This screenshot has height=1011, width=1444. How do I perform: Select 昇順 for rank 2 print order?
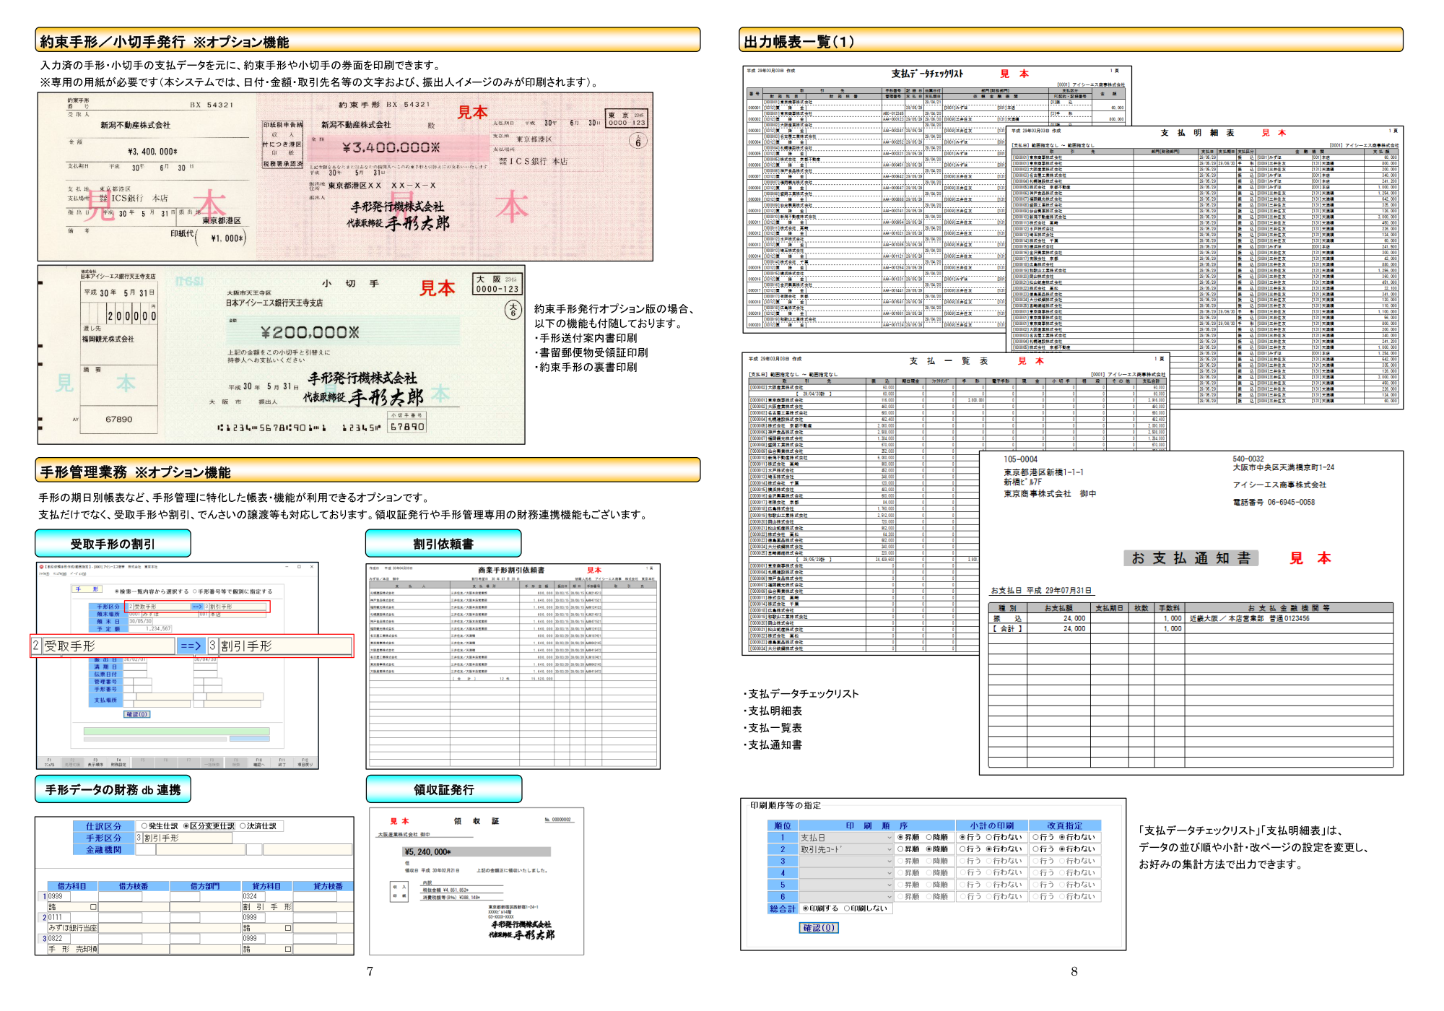pos(908,849)
